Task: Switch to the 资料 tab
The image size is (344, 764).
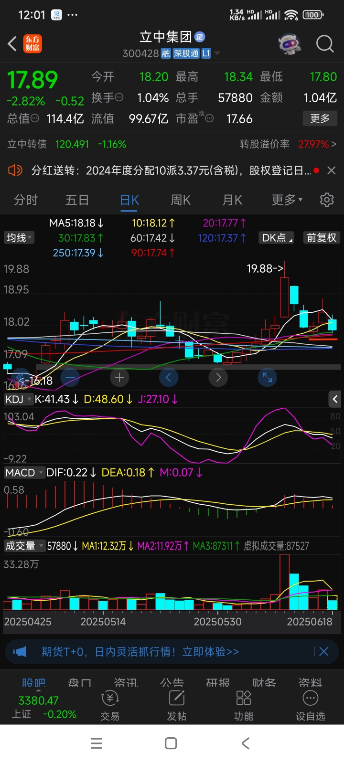Action: (x=310, y=682)
